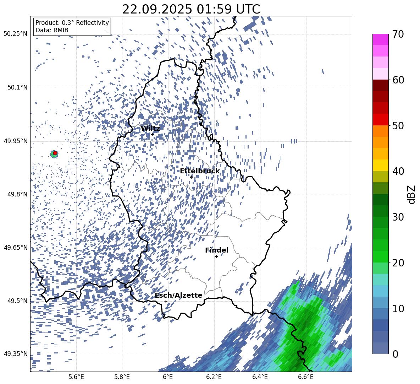Click the 49.65°N latitude label
The width and height of the screenshot is (420, 384).
[x=16, y=247]
